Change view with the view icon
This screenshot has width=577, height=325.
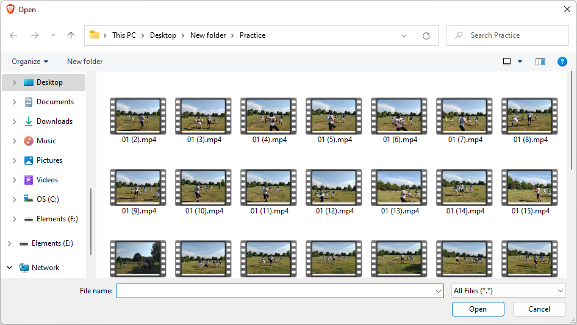coord(507,62)
